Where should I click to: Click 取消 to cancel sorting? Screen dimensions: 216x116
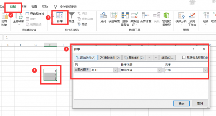tap(200, 104)
